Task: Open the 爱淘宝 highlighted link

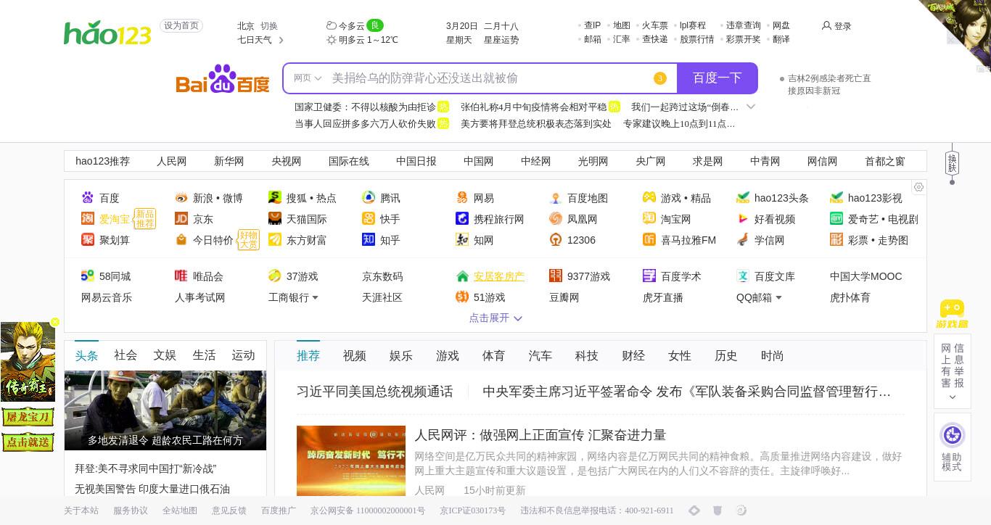Action: pyautogui.click(x=115, y=218)
